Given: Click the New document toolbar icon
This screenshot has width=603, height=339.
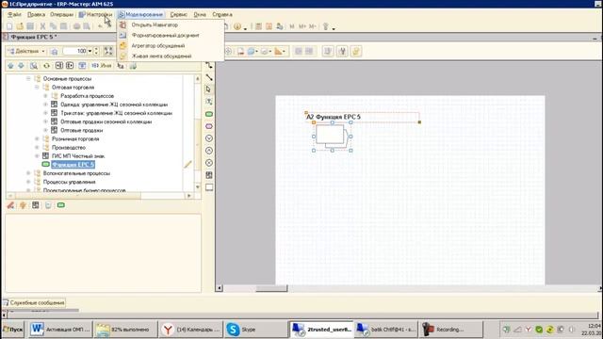Looking at the screenshot, I should (x=9, y=26).
